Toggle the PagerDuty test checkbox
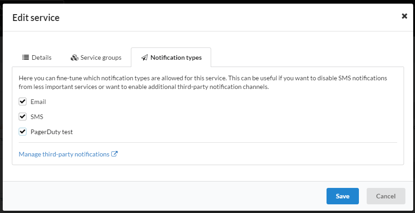This screenshot has width=415, height=213. [22, 132]
